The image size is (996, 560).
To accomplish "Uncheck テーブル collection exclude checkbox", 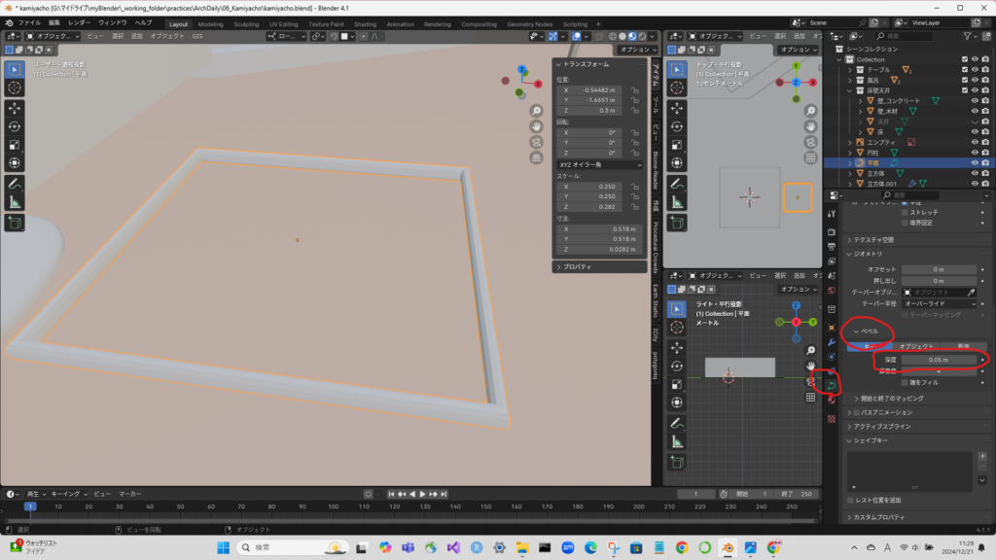I will coord(965,70).
